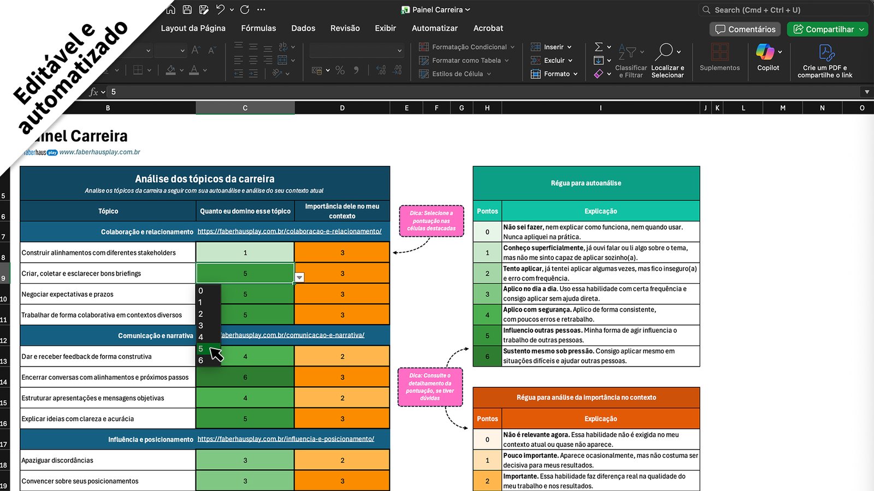Click the Crie um PDF icon
This screenshot has width=874, height=491.
click(x=825, y=53)
